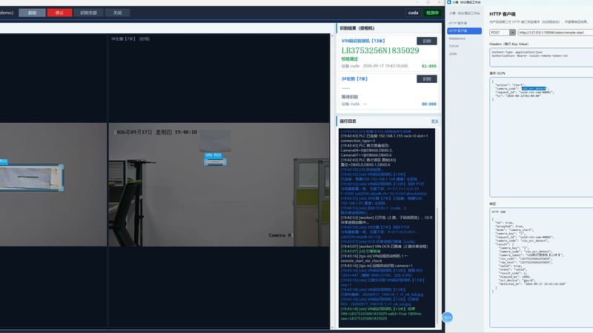The height and width of the screenshot is (333, 593).
Task: Click the green detecting (检测中) status badge
Action: click(x=432, y=13)
